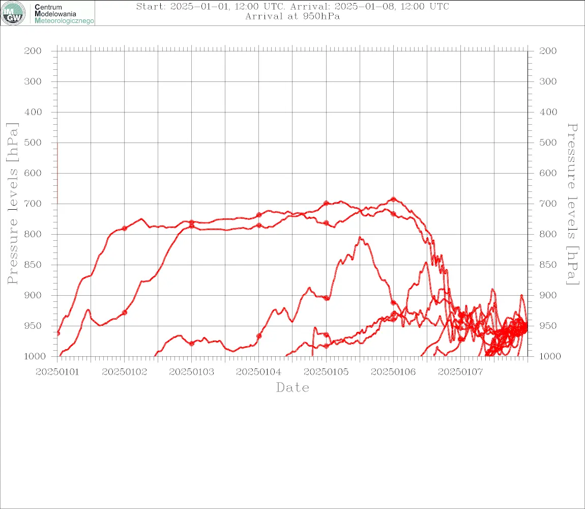
Task: Click the trajectory marker at the 20250106 peak near 690 hPa
Action: (394, 200)
